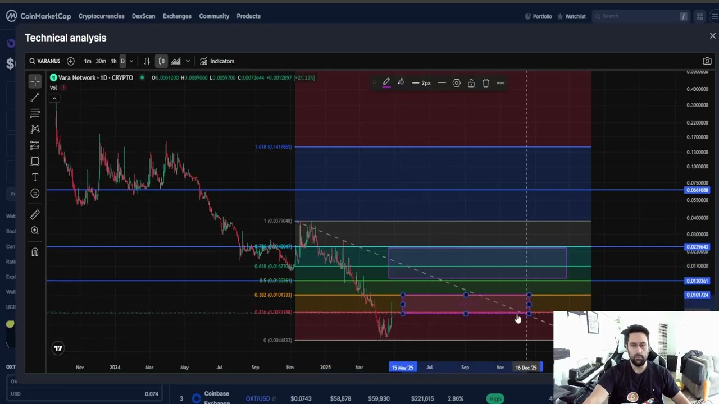The image size is (719, 404).
Task: Open the drawing toolbar more options
Action: pyautogui.click(x=500, y=83)
